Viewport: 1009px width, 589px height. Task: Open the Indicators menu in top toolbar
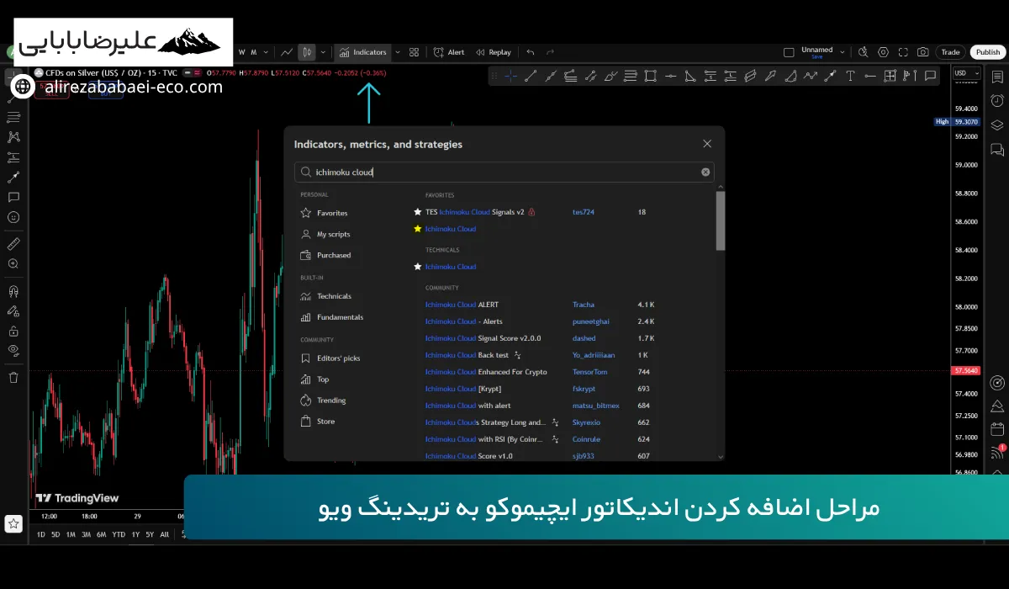click(363, 52)
